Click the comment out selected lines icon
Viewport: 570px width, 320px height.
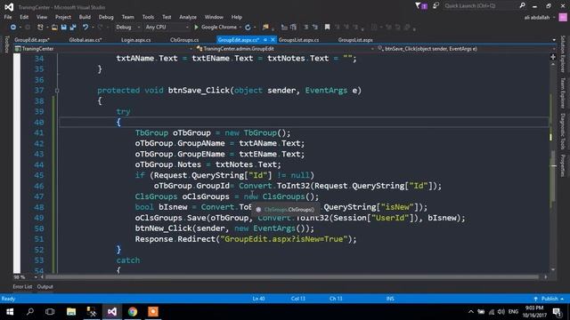(306, 28)
